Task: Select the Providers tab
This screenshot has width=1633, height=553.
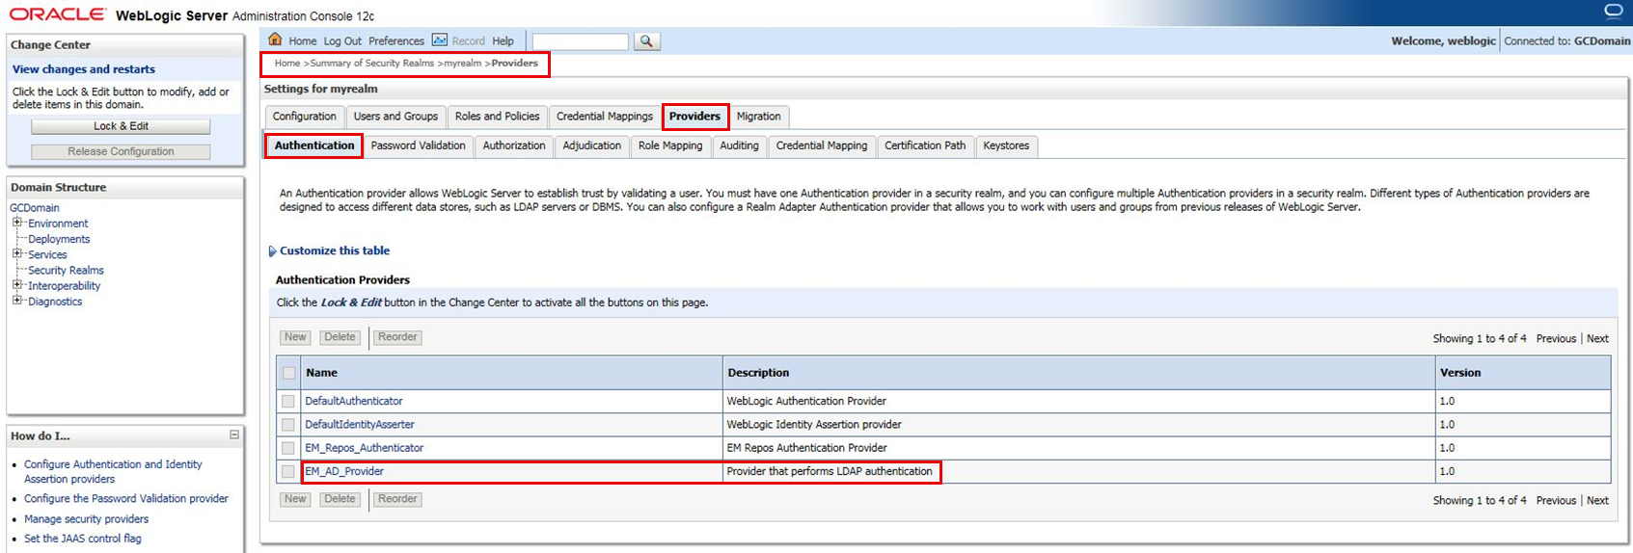Action: [x=694, y=117]
